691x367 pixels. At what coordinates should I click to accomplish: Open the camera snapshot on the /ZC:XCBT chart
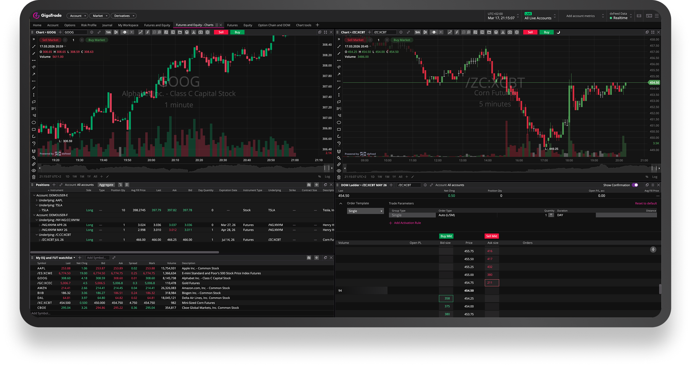[x=510, y=32]
